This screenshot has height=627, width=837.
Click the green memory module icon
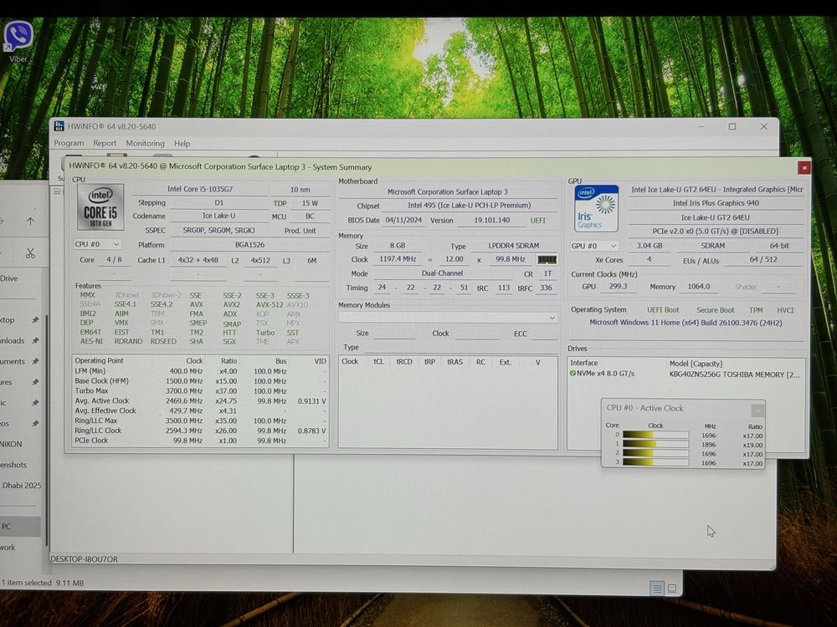point(547,260)
